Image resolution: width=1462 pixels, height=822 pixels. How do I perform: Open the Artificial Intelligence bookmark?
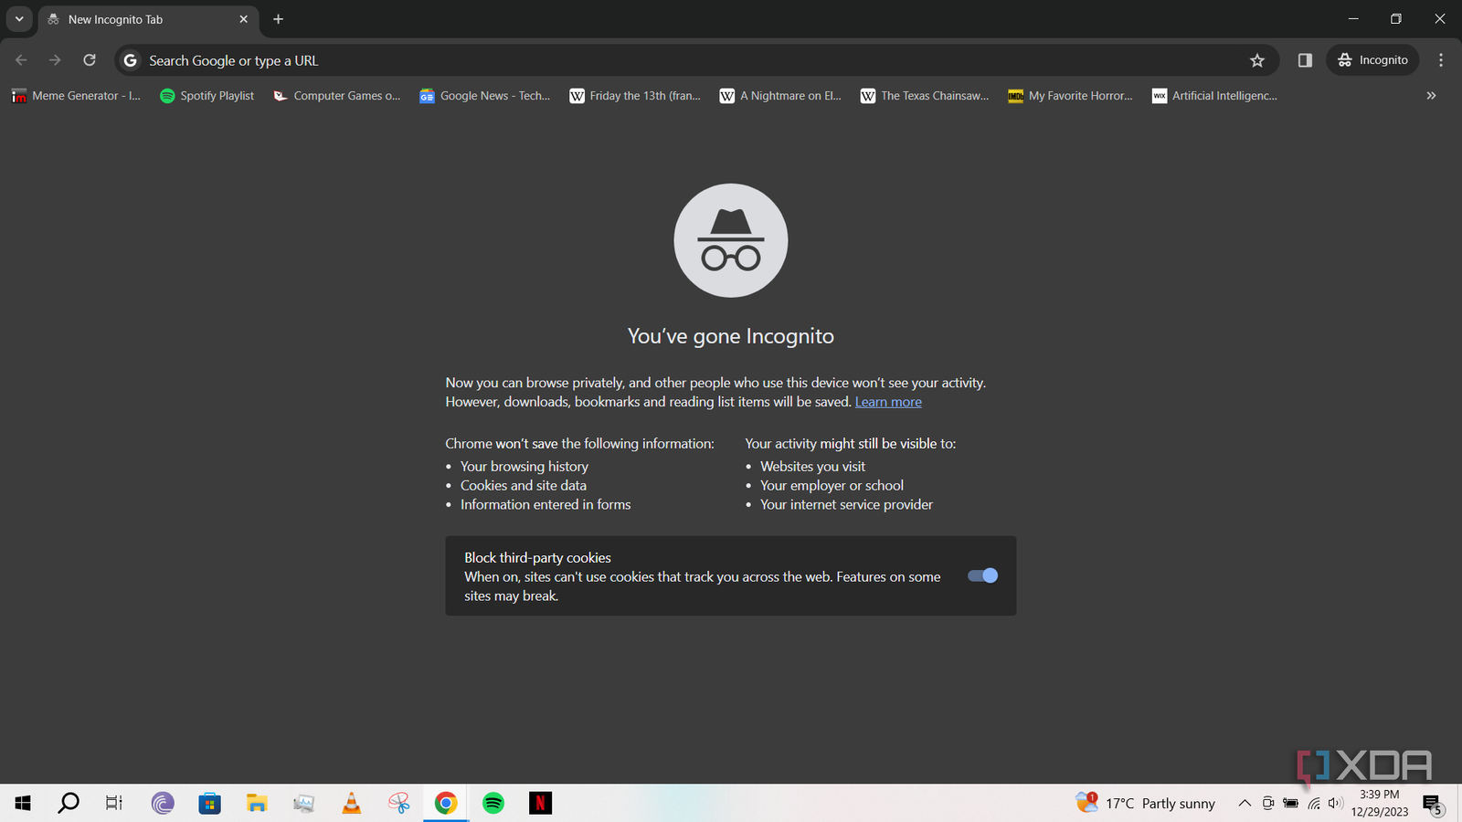(1215, 96)
